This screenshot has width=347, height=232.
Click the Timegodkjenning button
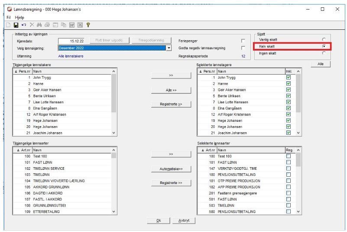(x=151, y=41)
